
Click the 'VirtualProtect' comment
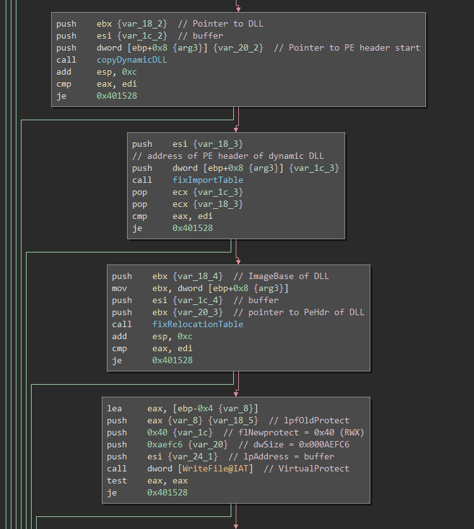pos(307,469)
